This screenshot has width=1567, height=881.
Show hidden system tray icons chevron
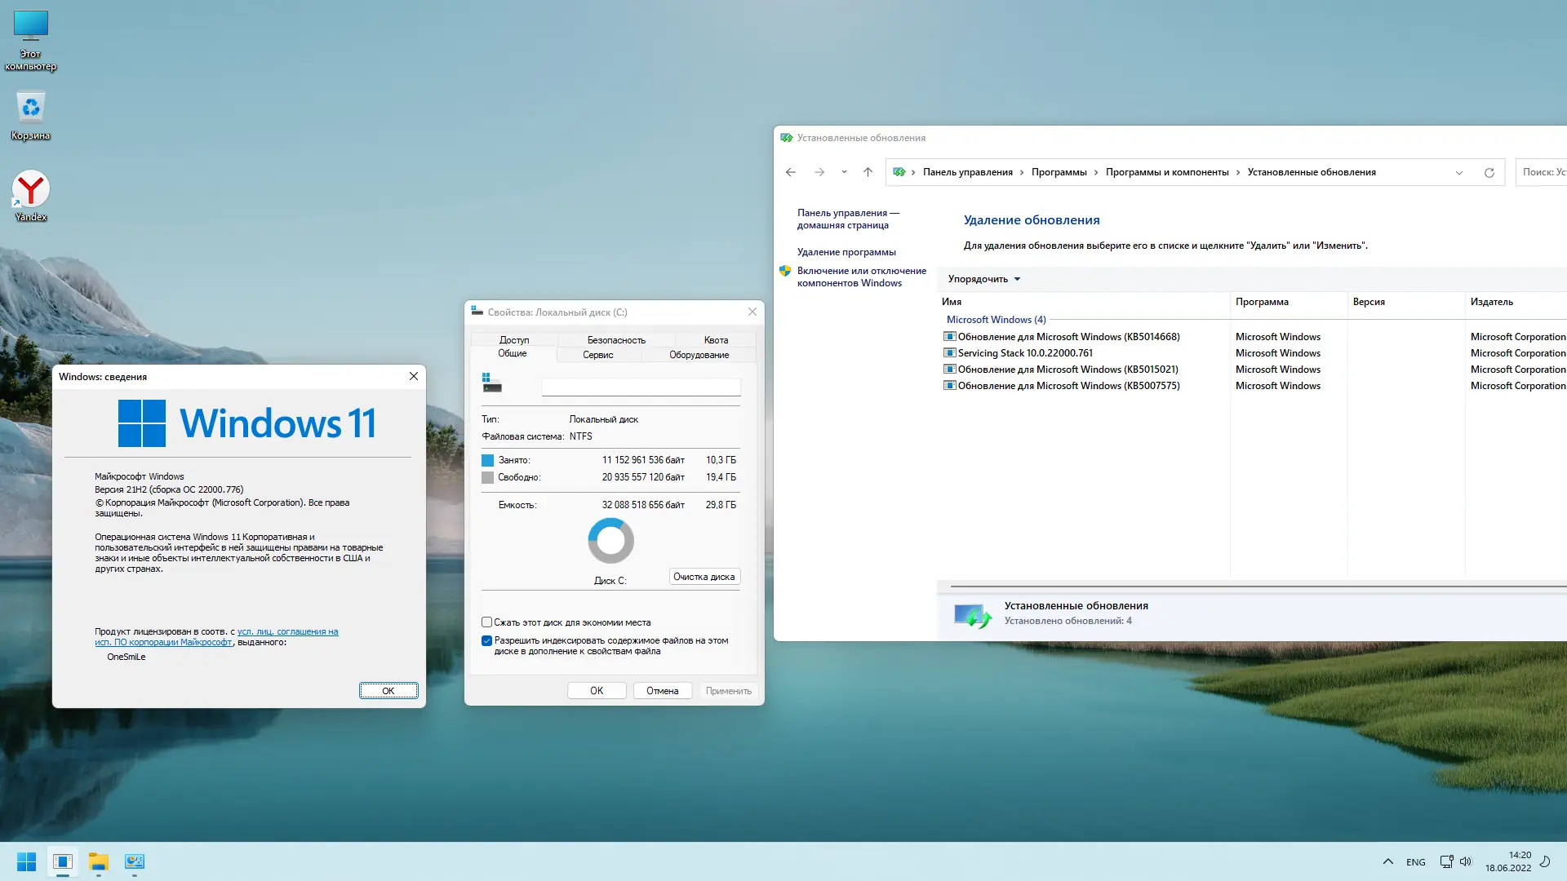(1387, 861)
